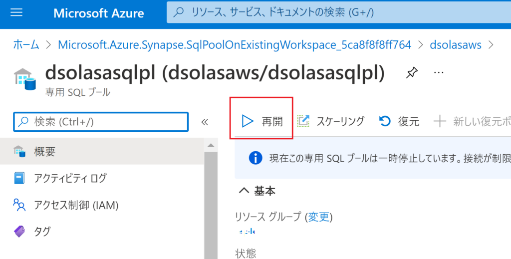This screenshot has height=259, width=511.
Task: Navigate to the dsolasaws breadcrumb
Action: point(456,45)
